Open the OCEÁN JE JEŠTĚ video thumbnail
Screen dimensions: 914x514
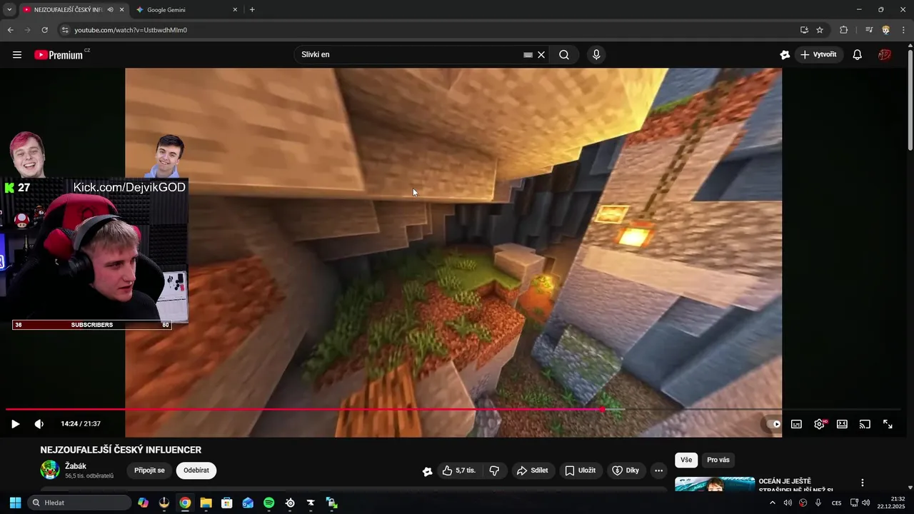tap(715, 485)
